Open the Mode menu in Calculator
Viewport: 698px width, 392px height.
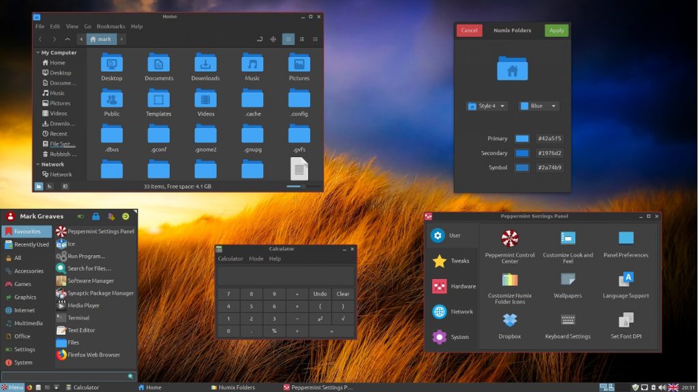click(256, 259)
